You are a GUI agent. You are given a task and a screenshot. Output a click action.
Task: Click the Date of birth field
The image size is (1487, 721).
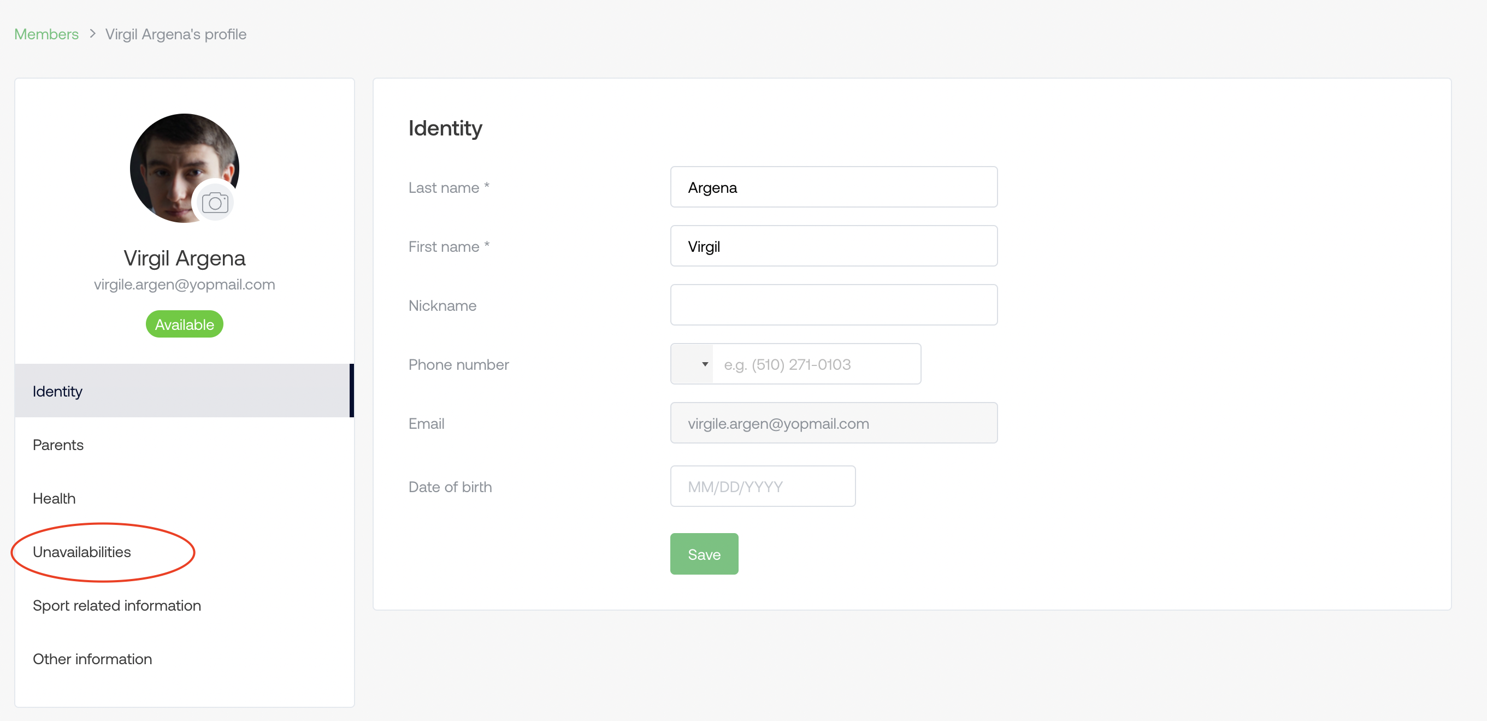[763, 486]
